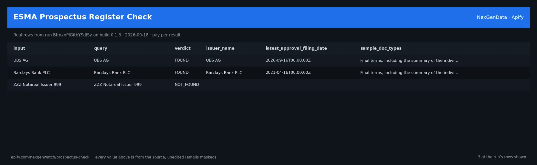Select Barclays Bank PLC in issuer_name column
537x165 pixels.
[x=224, y=73]
